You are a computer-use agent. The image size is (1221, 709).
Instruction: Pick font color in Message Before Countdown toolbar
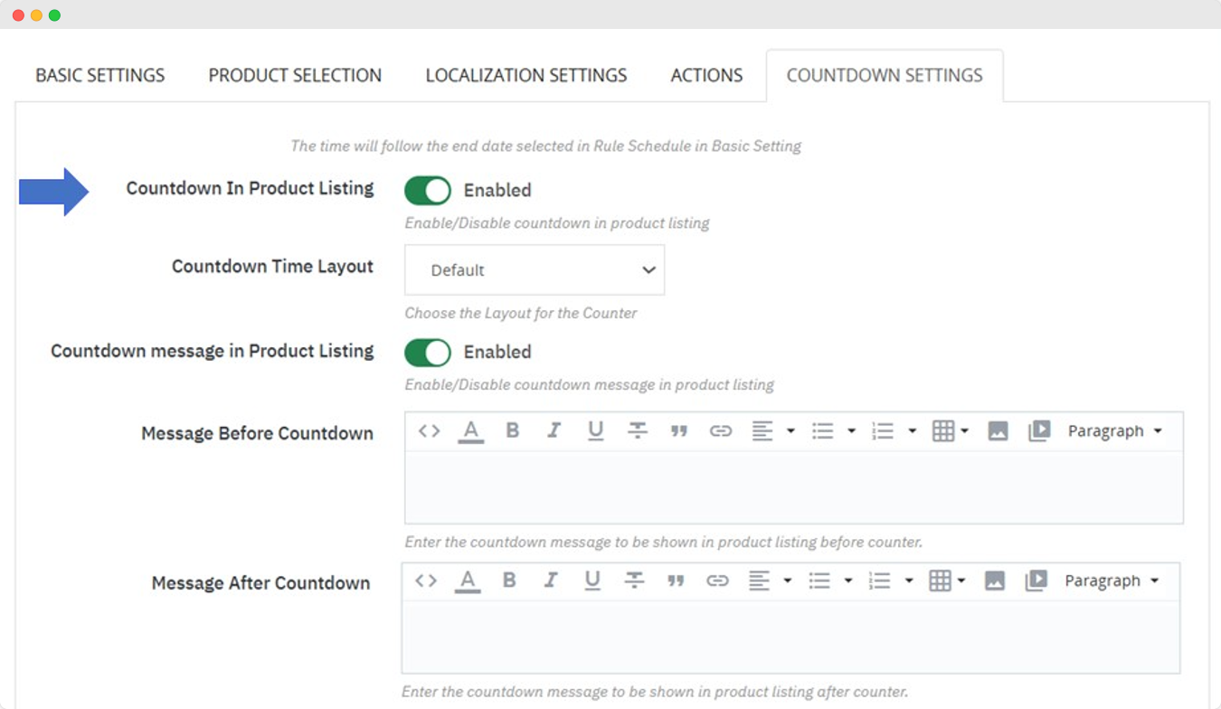coord(470,431)
